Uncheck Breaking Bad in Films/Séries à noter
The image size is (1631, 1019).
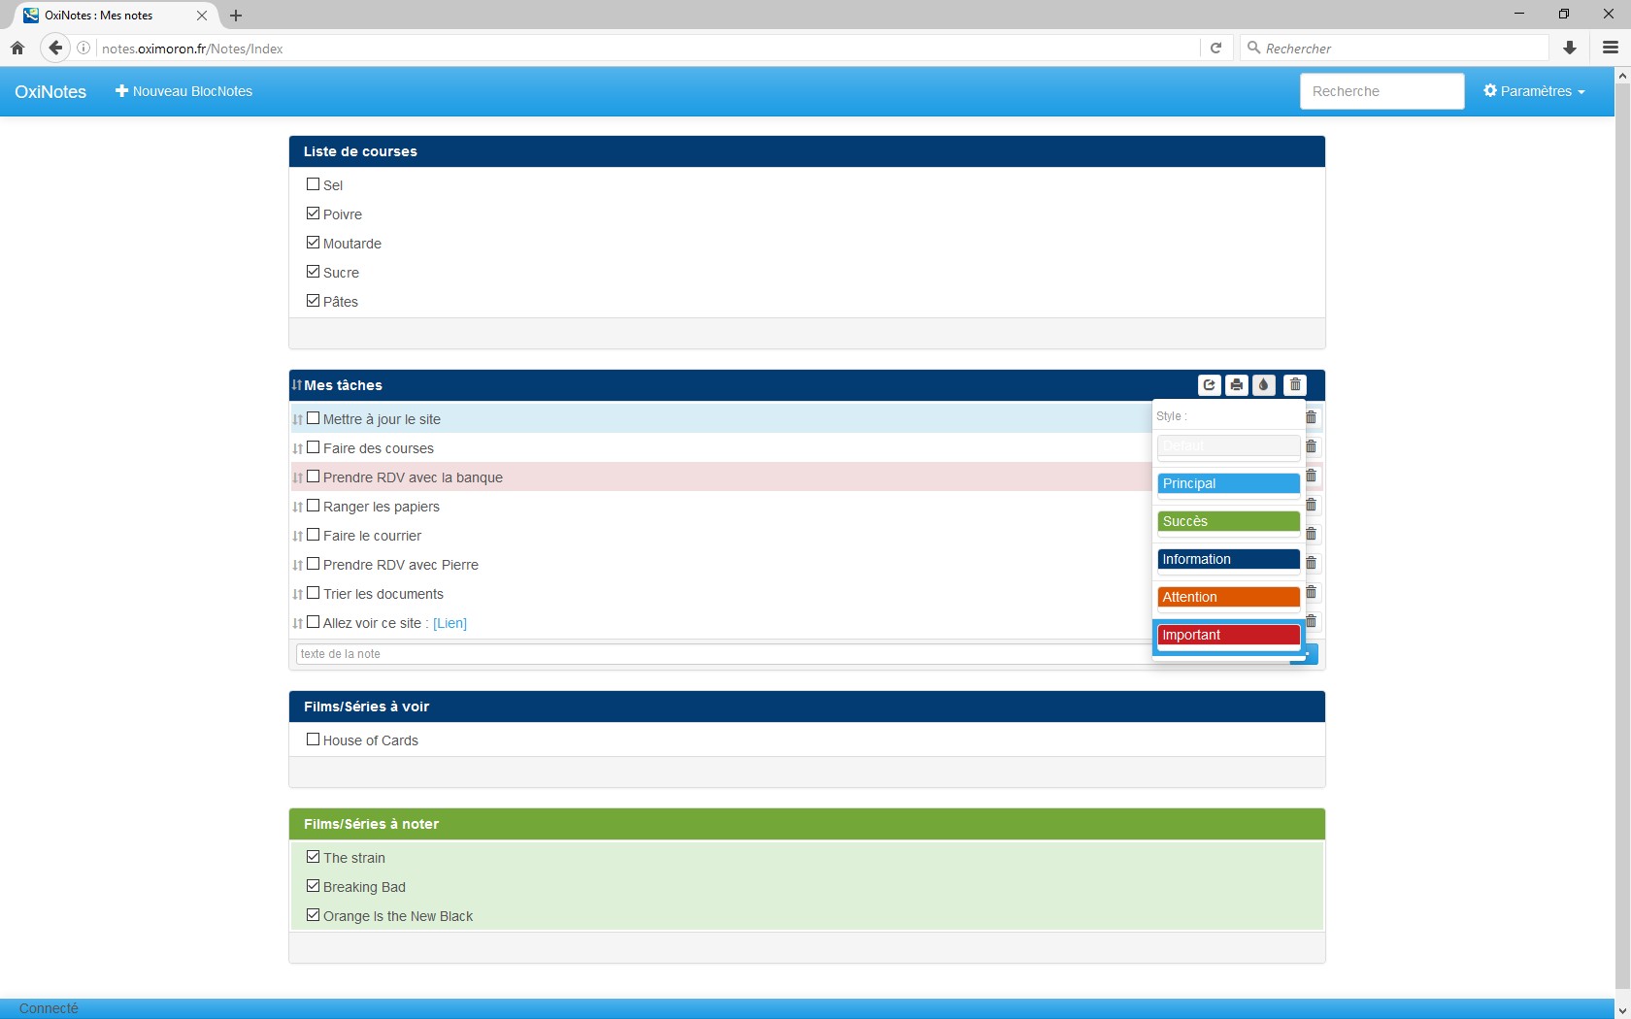pyautogui.click(x=313, y=886)
